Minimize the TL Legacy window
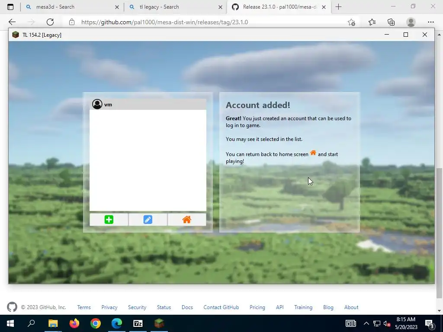443x332 pixels. pos(387,35)
